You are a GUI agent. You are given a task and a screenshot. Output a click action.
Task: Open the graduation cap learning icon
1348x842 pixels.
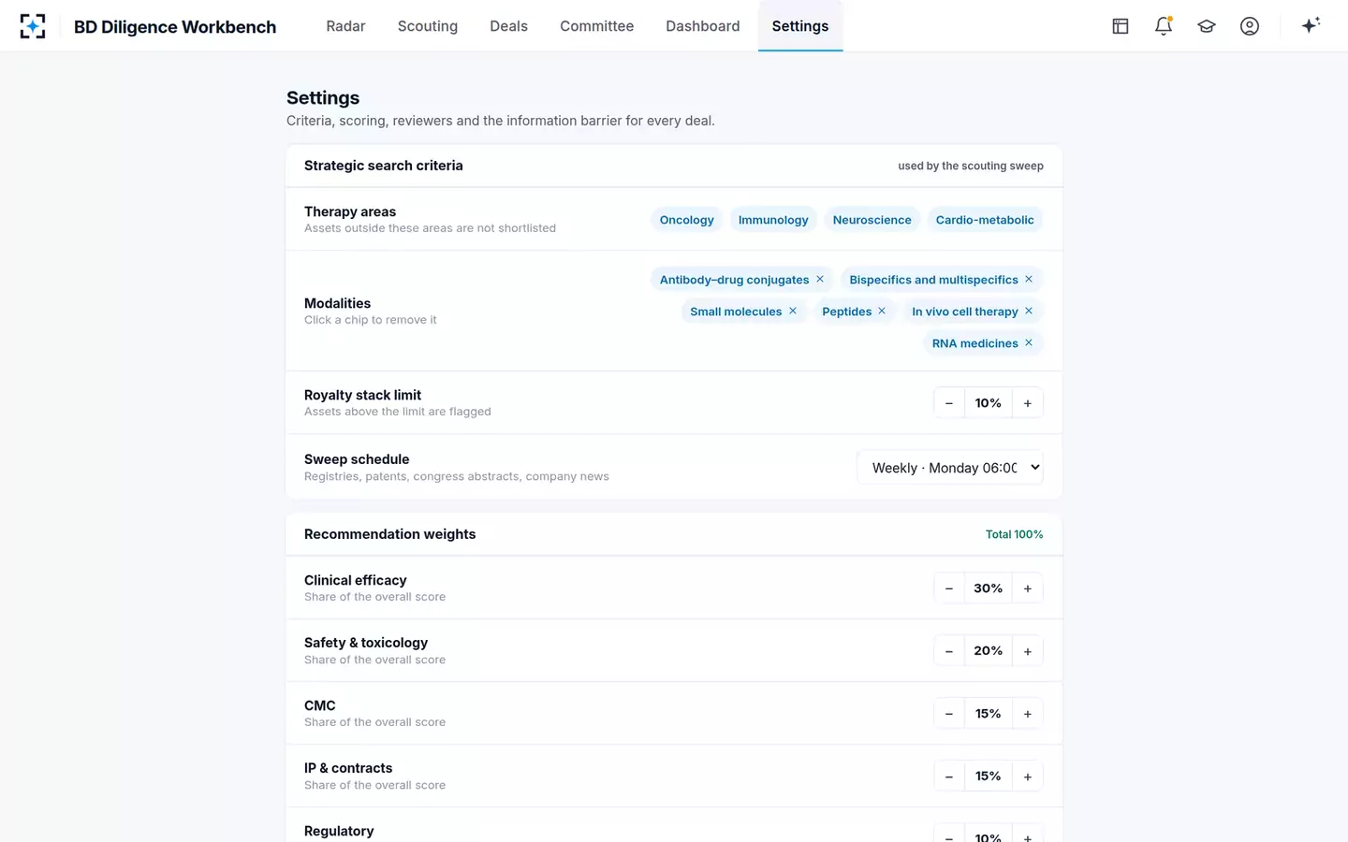(1207, 26)
